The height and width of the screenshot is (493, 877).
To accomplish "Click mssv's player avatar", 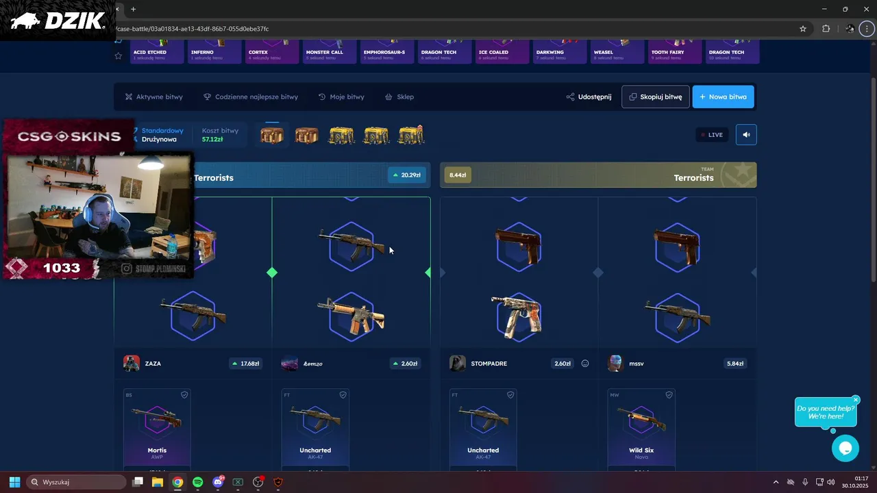I will pyautogui.click(x=615, y=364).
